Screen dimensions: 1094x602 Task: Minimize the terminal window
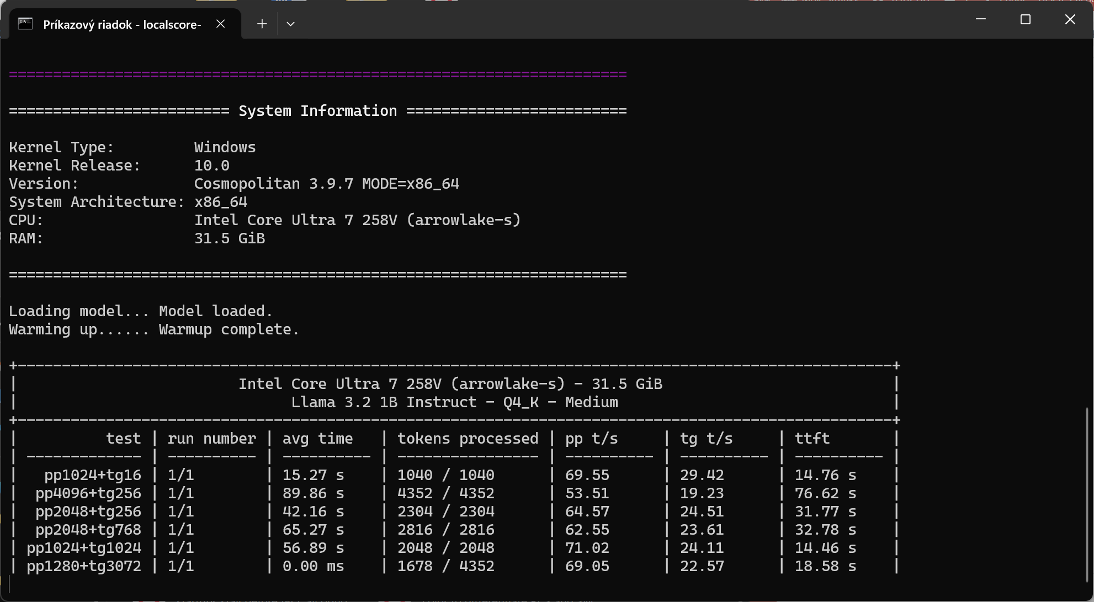[981, 19]
